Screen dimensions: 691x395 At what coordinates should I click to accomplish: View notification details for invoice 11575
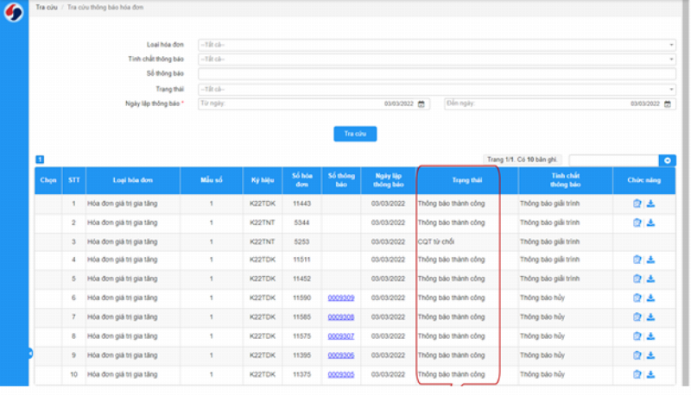637,336
